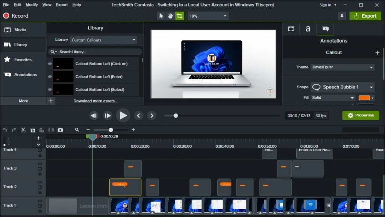Image resolution: width=385 pixels, height=217 pixels.
Task: Switch to the Favorites tab
Action: 23,60
